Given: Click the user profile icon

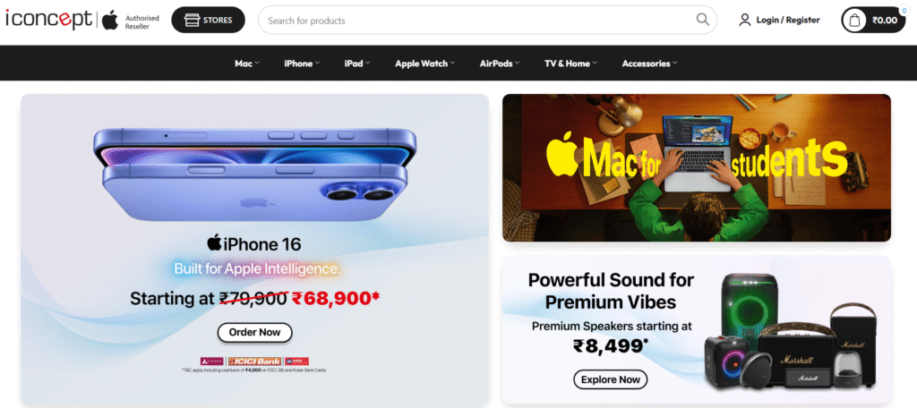Looking at the screenshot, I should tap(744, 20).
